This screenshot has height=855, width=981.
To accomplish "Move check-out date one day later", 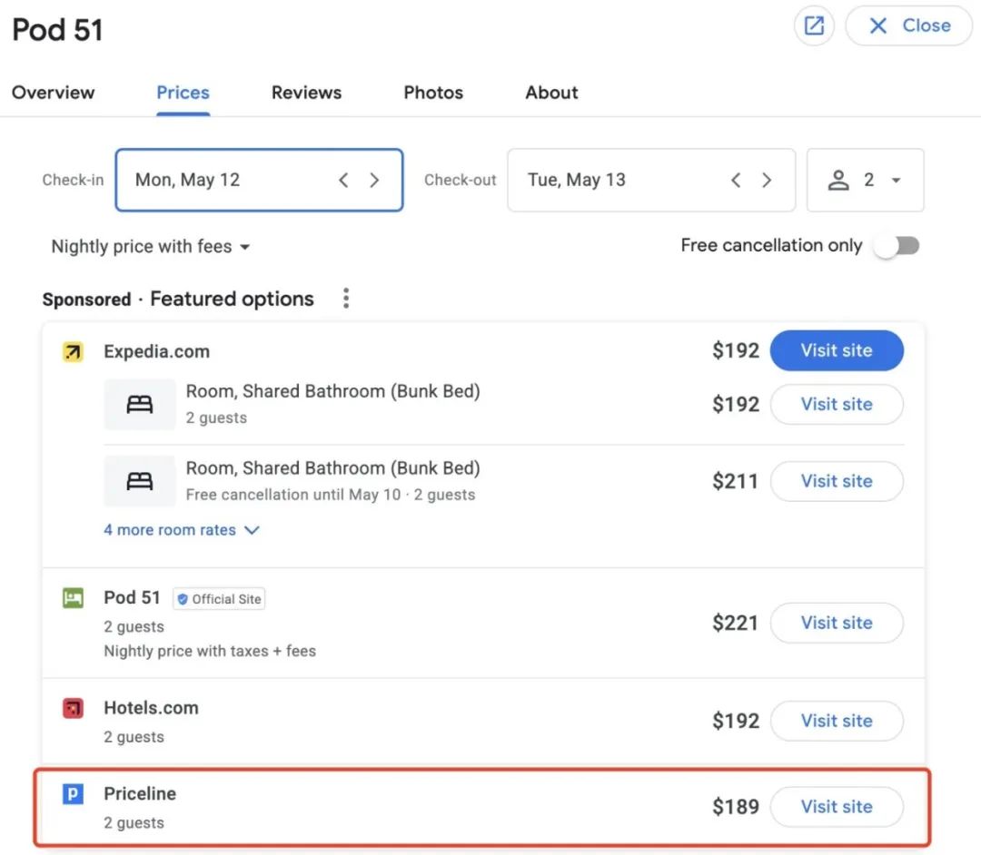I will click(x=767, y=180).
